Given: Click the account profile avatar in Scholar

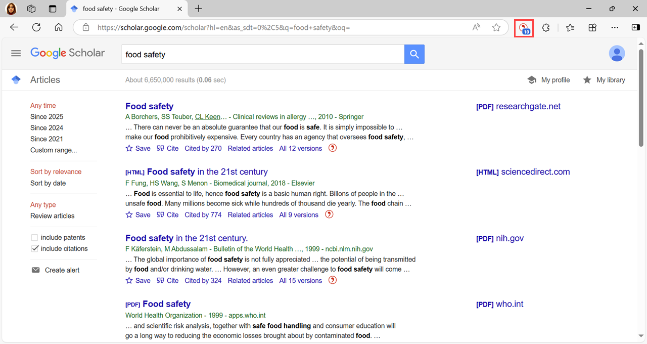Looking at the screenshot, I should [x=617, y=53].
